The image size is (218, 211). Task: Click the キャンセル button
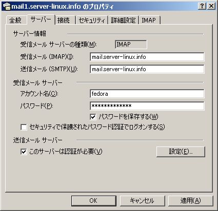(142, 201)
